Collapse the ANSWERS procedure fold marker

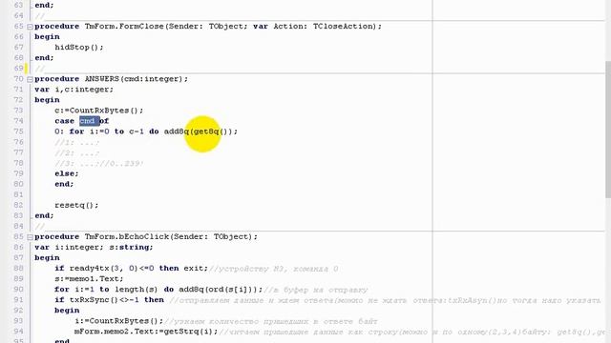[x=30, y=79]
